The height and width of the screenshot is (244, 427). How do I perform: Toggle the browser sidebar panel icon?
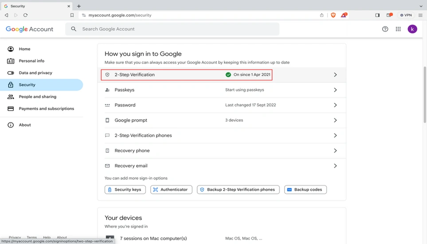click(377, 15)
